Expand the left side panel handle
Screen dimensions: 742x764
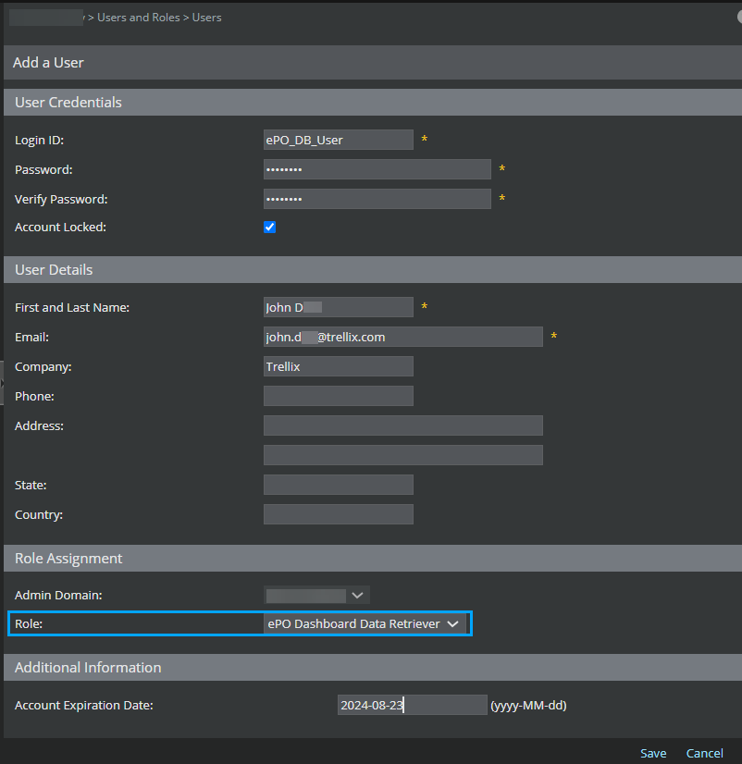[x=2, y=383]
